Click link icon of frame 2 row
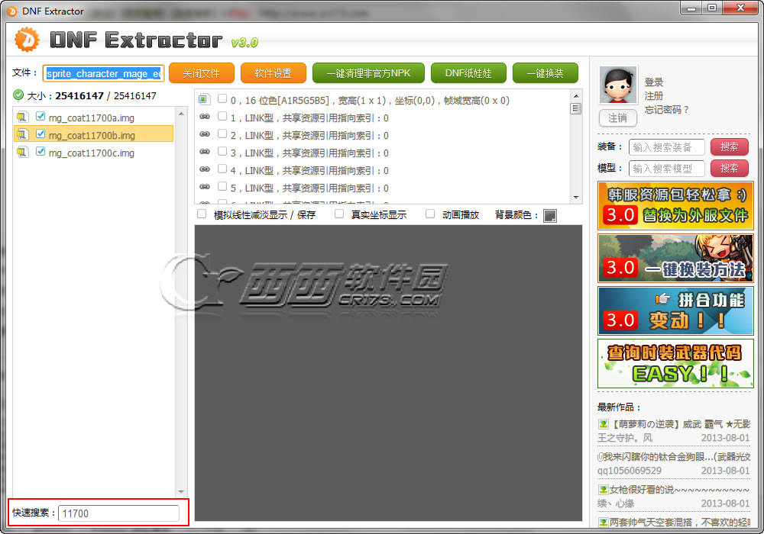The image size is (764, 534). pyautogui.click(x=205, y=134)
